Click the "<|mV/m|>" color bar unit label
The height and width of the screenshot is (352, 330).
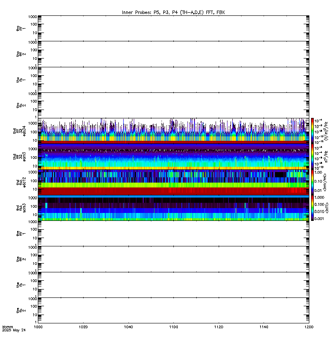click(x=325, y=182)
